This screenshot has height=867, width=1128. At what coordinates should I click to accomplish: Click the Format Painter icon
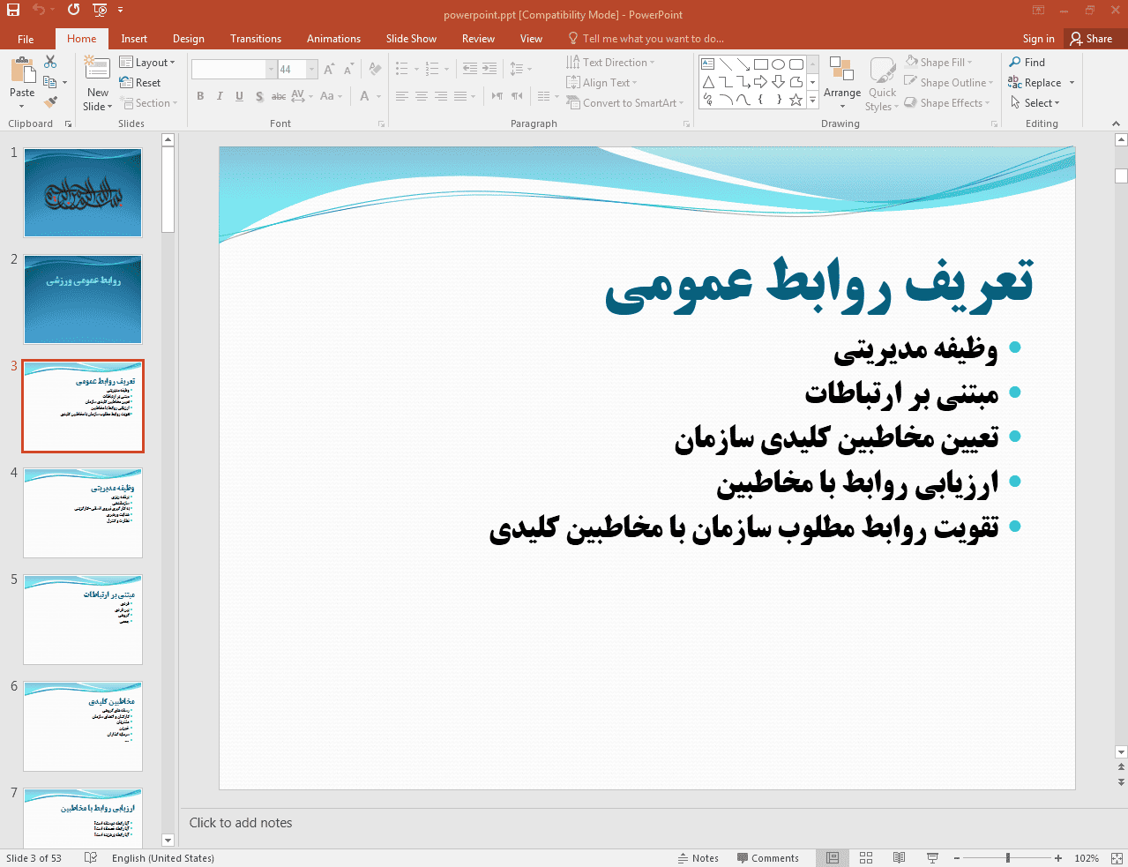[x=50, y=102]
